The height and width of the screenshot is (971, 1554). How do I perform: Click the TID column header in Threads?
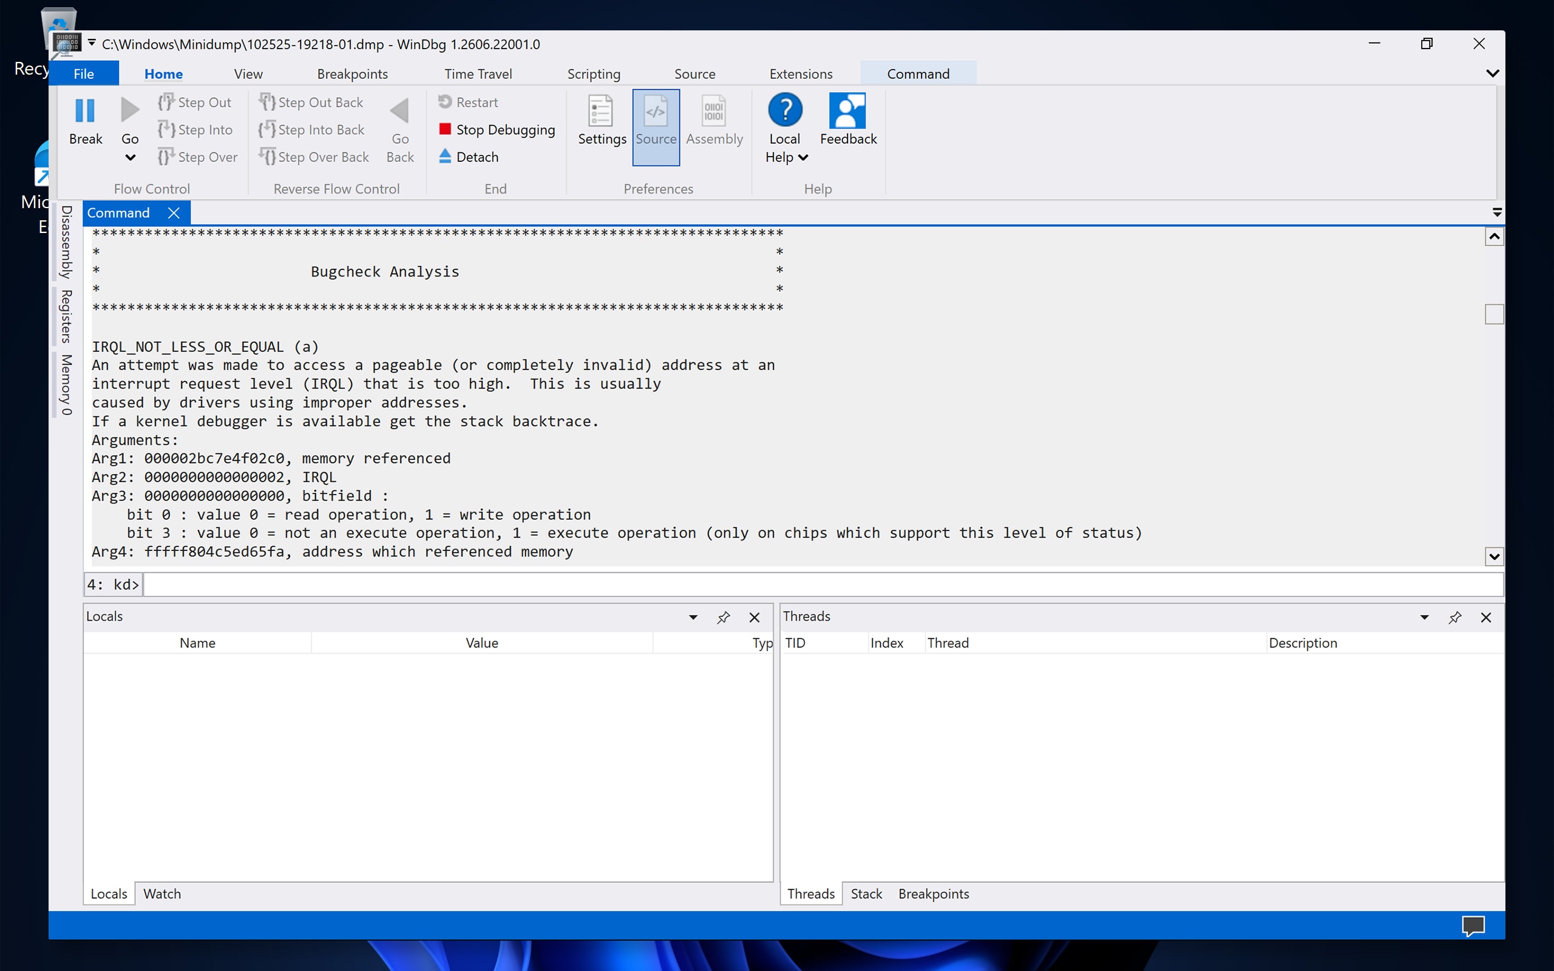click(x=824, y=643)
